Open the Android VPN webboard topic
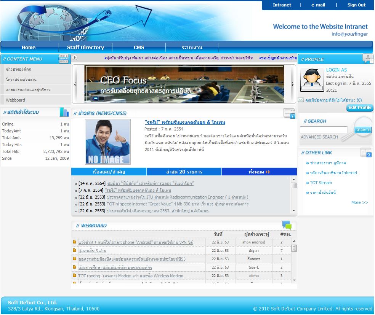The image size is (375, 315). (x=136, y=242)
